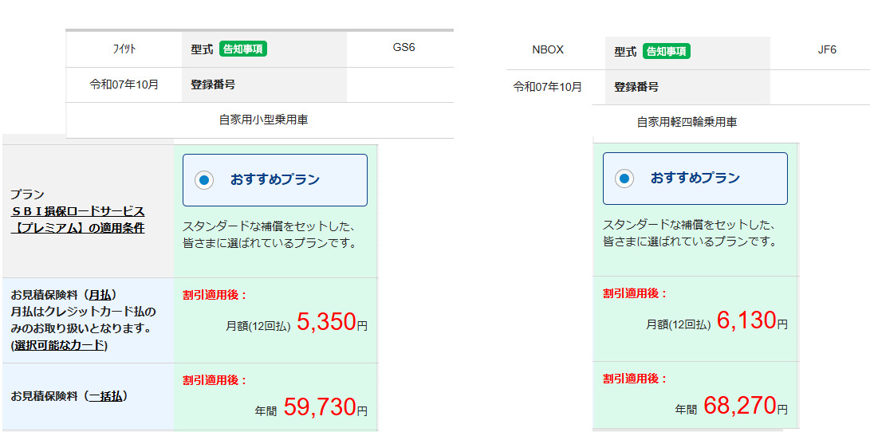Click 年間 label beside 59,730円
870x432 pixels.
coord(266,411)
